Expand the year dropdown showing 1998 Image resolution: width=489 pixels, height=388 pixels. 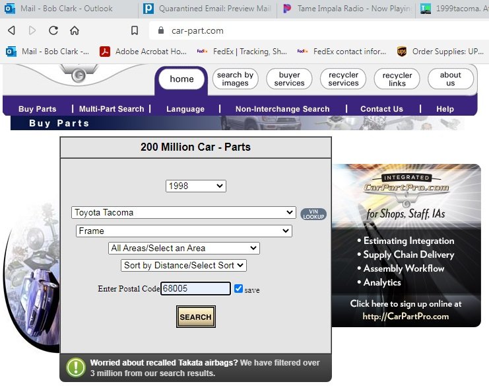(196, 186)
